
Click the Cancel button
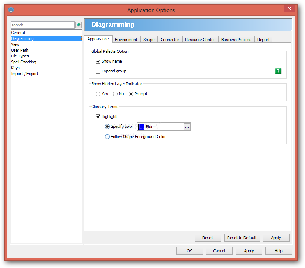tap(219, 251)
